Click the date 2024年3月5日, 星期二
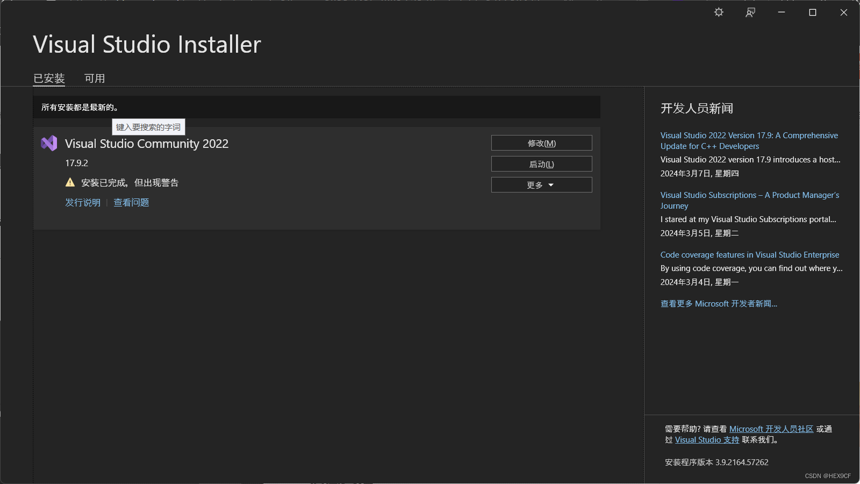 pos(700,233)
